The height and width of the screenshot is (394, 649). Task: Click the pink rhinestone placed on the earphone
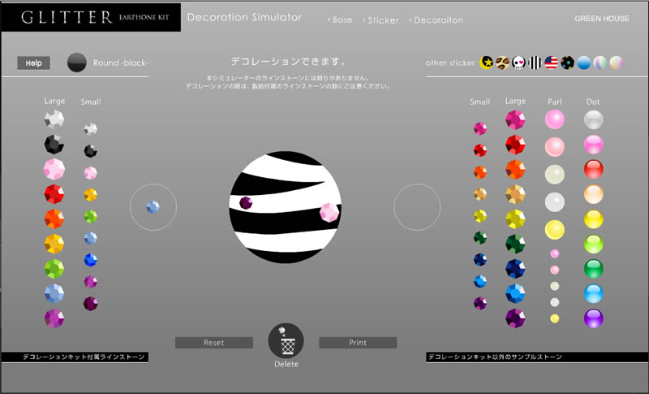coord(329,212)
